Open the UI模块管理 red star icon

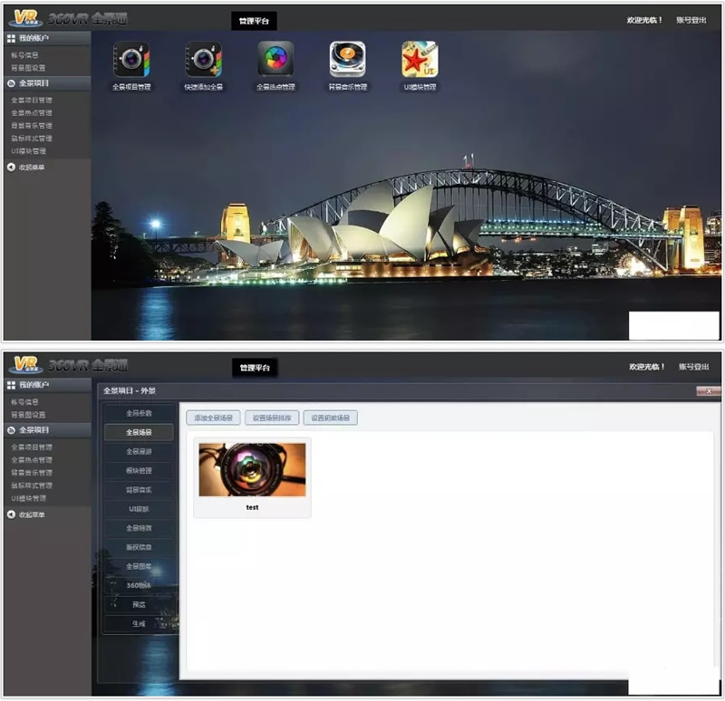pyautogui.click(x=420, y=60)
